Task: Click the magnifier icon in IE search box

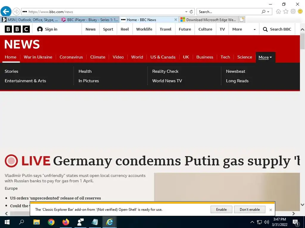Action: click(x=263, y=12)
